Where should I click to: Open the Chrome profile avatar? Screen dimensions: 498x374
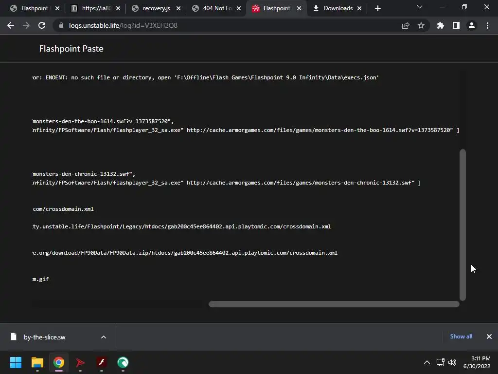472,25
